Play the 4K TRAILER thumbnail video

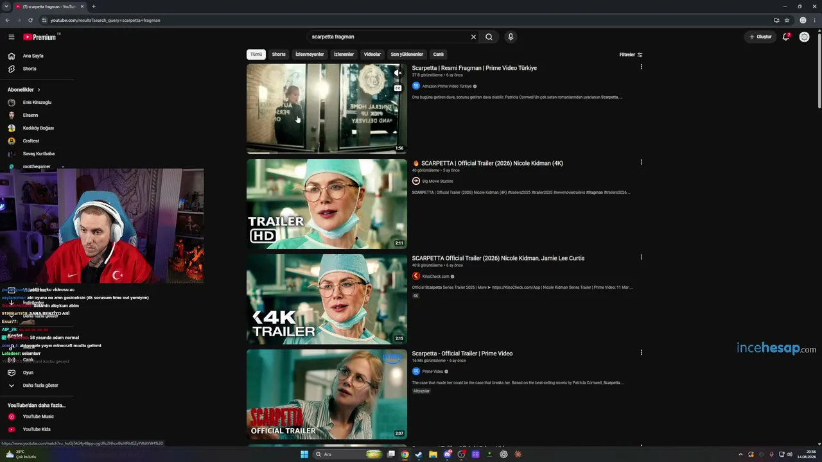tap(327, 299)
